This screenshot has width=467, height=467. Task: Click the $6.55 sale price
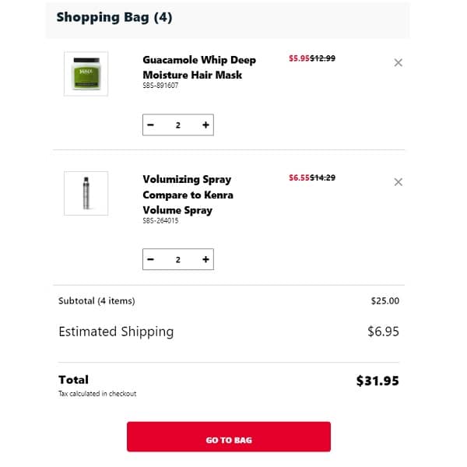coord(299,177)
